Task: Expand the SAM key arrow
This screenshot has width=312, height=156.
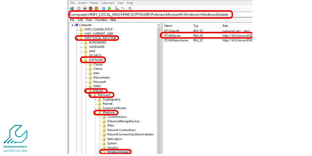Action: coord(82,51)
